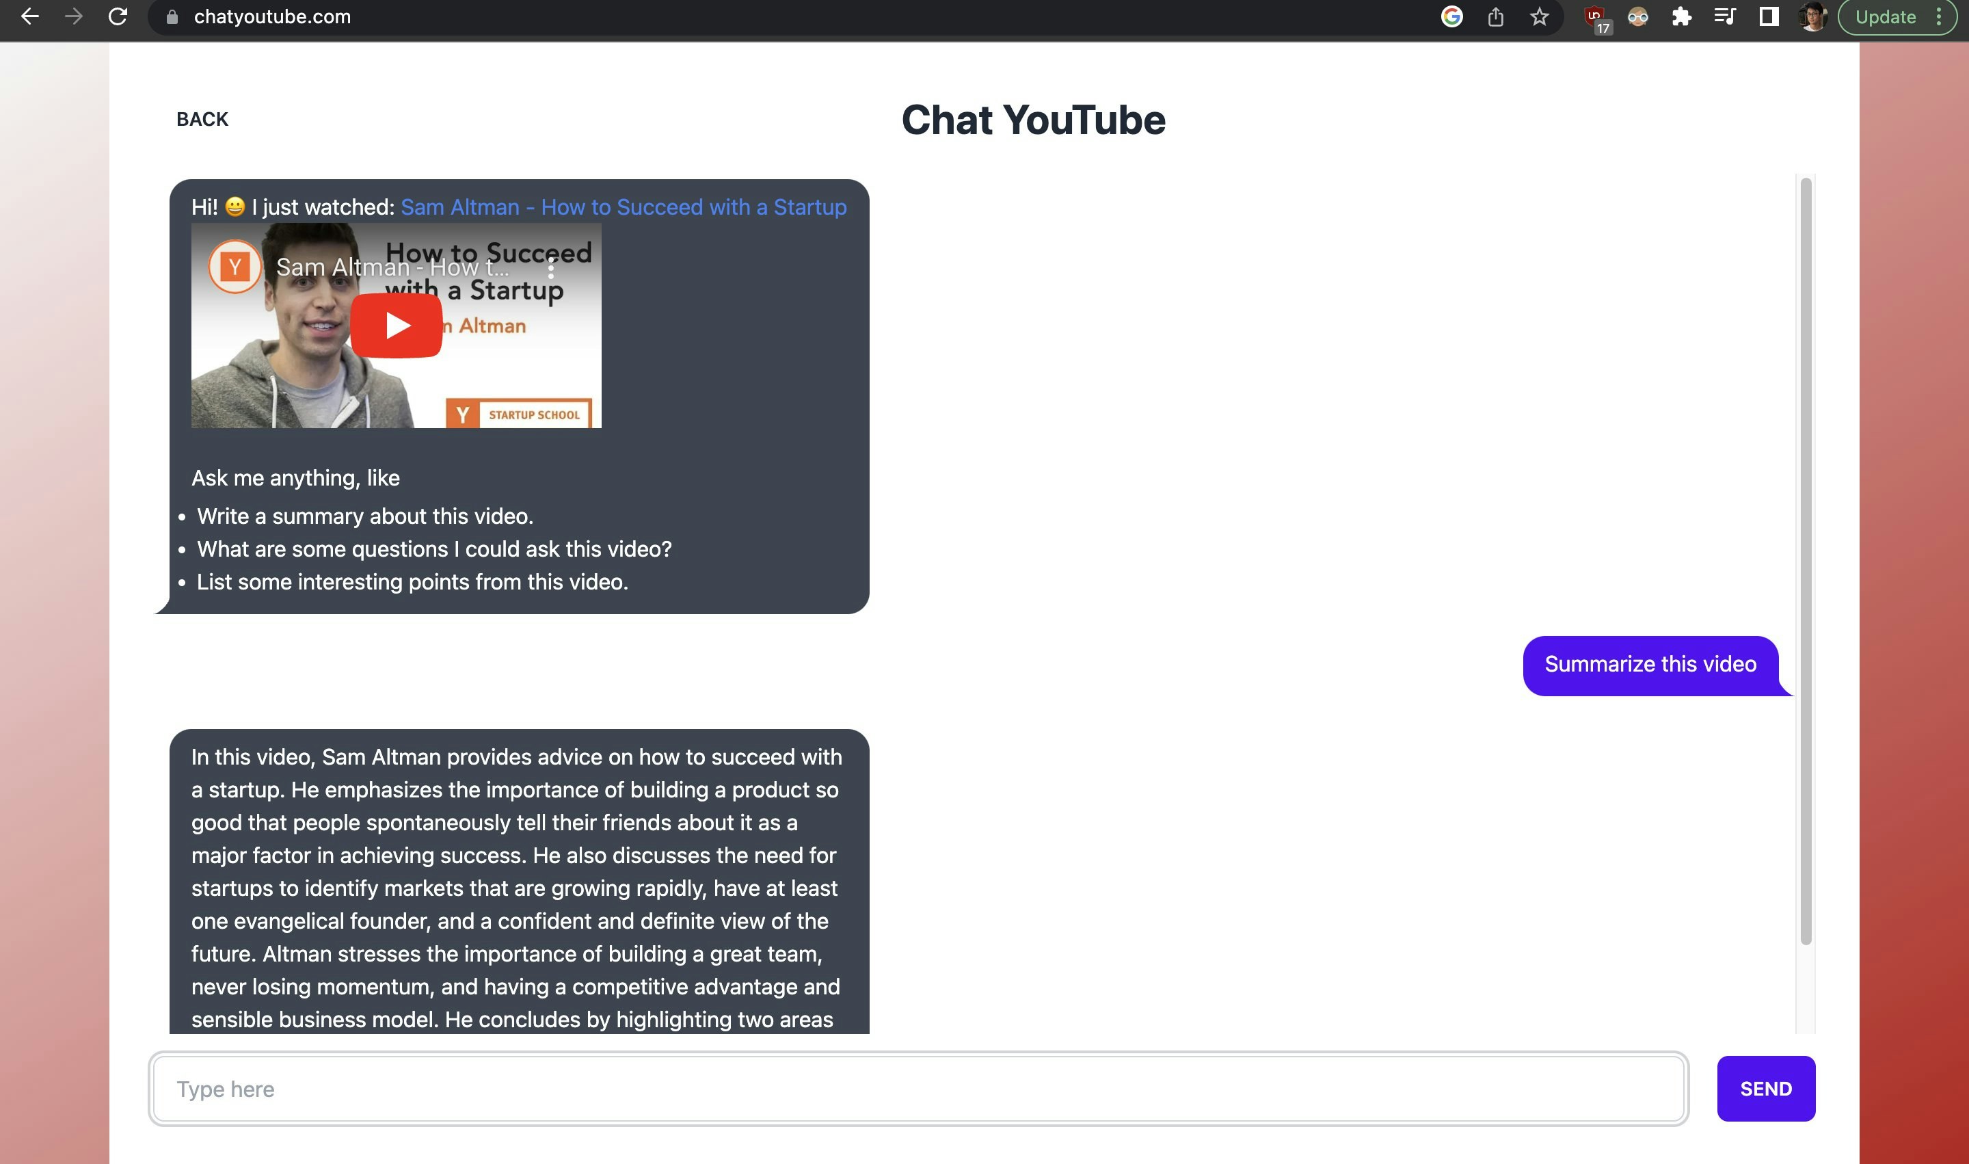Open the share page icon

click(1495, 16)
